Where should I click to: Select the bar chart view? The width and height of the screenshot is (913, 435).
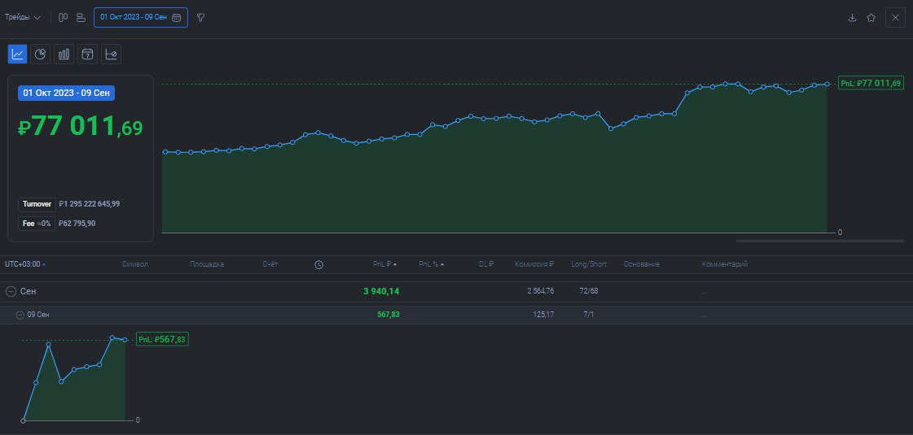tap(64, 54)
